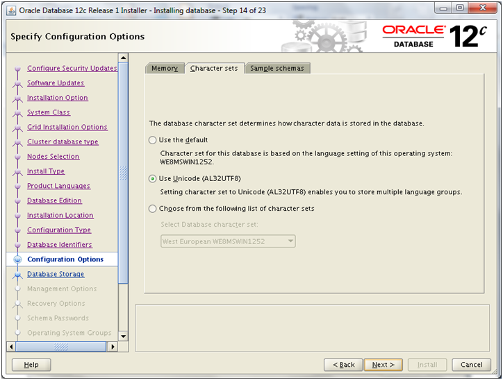Image resolution: width=503 pixels, height=380 pixels.
Task: Select the Character sets tab
Action: point(214,68)
